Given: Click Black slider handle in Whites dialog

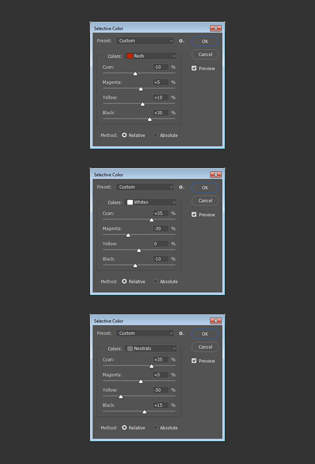Looking at the screenshot, I should pyautogui.click(x=135, y=265).
